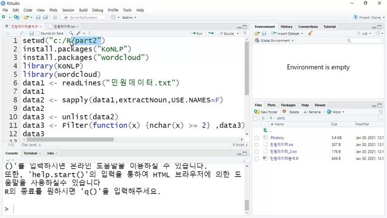
Task: Click the Go to file/function field
Action: (84, 18)
